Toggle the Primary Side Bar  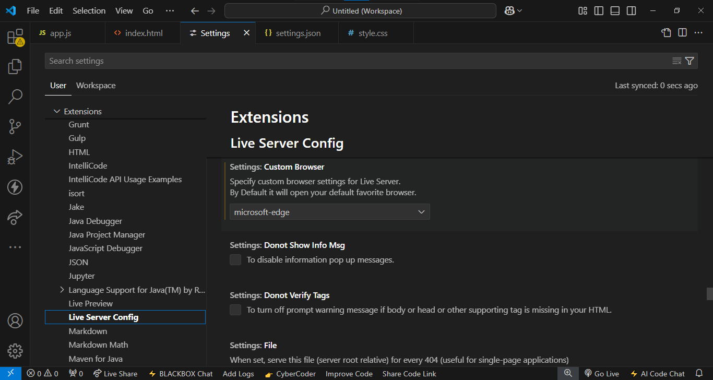[x=599, y=10]
